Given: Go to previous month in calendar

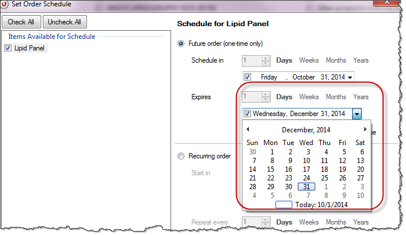Looking at the screenshot, I should click(x=248, y=129).
